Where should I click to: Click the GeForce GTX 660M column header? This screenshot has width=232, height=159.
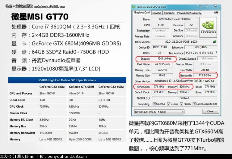tap(111, 87)
